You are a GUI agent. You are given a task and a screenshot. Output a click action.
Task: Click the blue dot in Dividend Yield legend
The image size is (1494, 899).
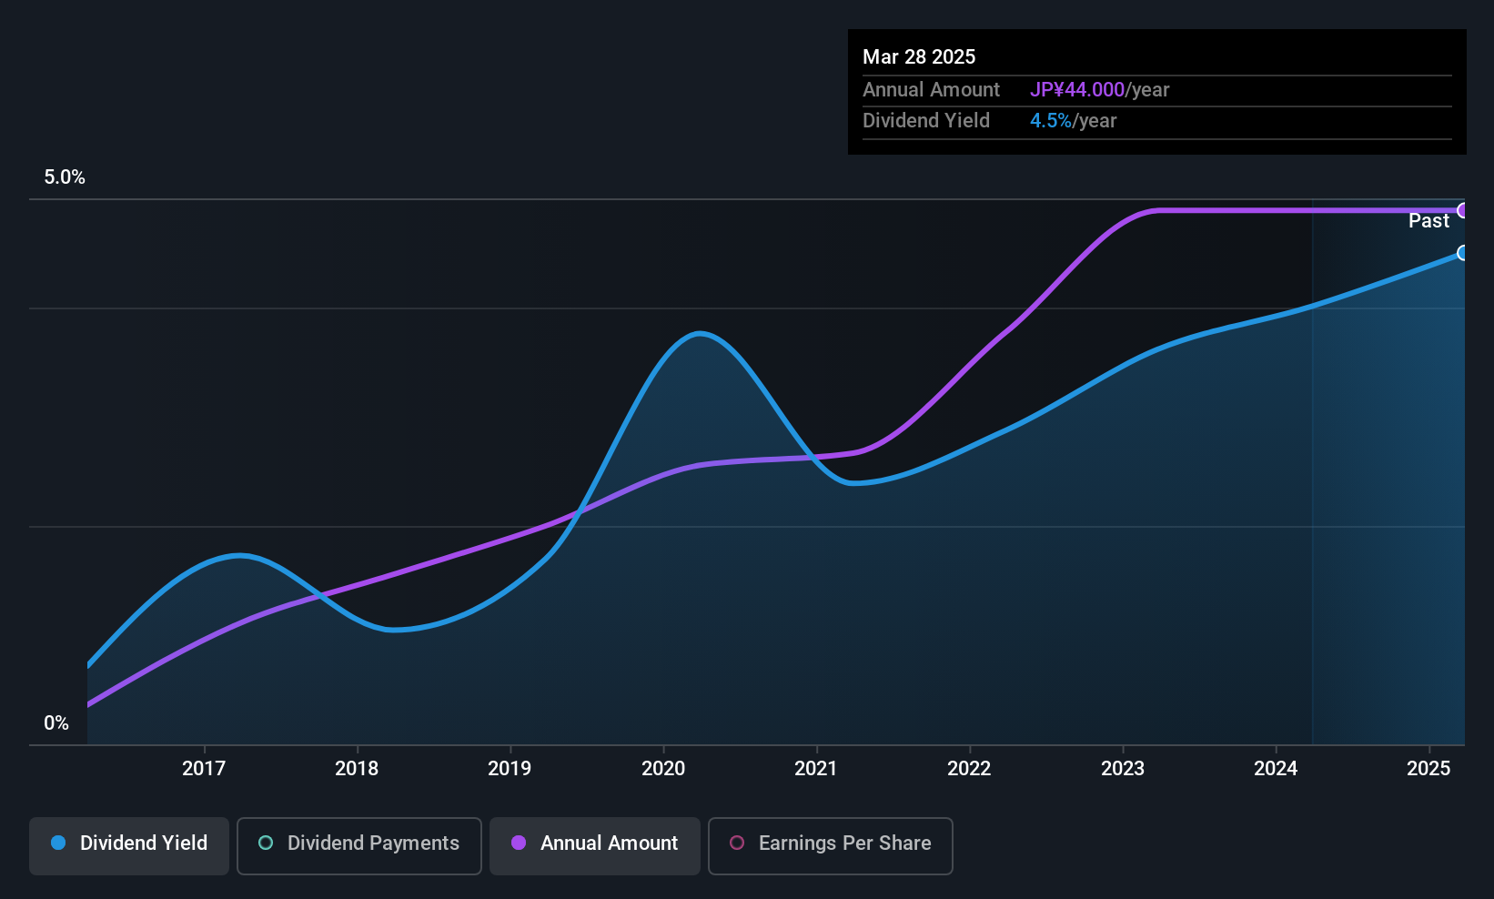tap(58, 843)
